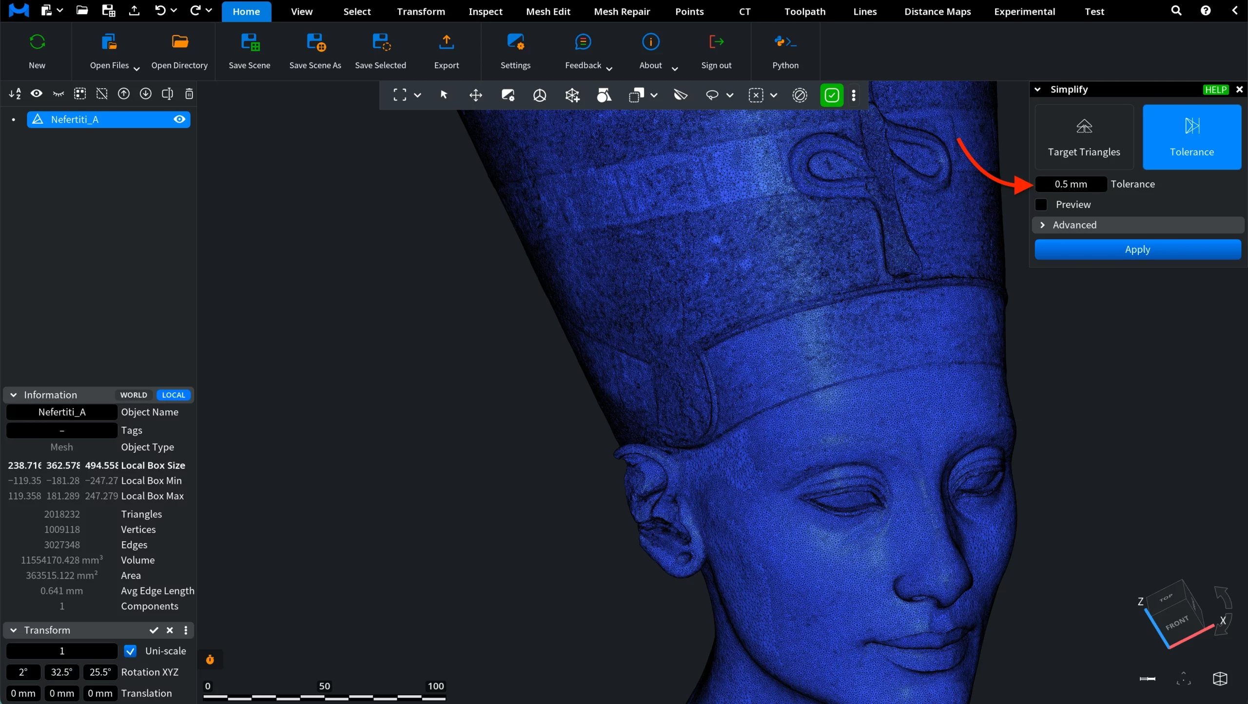
Task: Switch Information panel to LOCAL coordinates
Action: (x=174, y=395)
